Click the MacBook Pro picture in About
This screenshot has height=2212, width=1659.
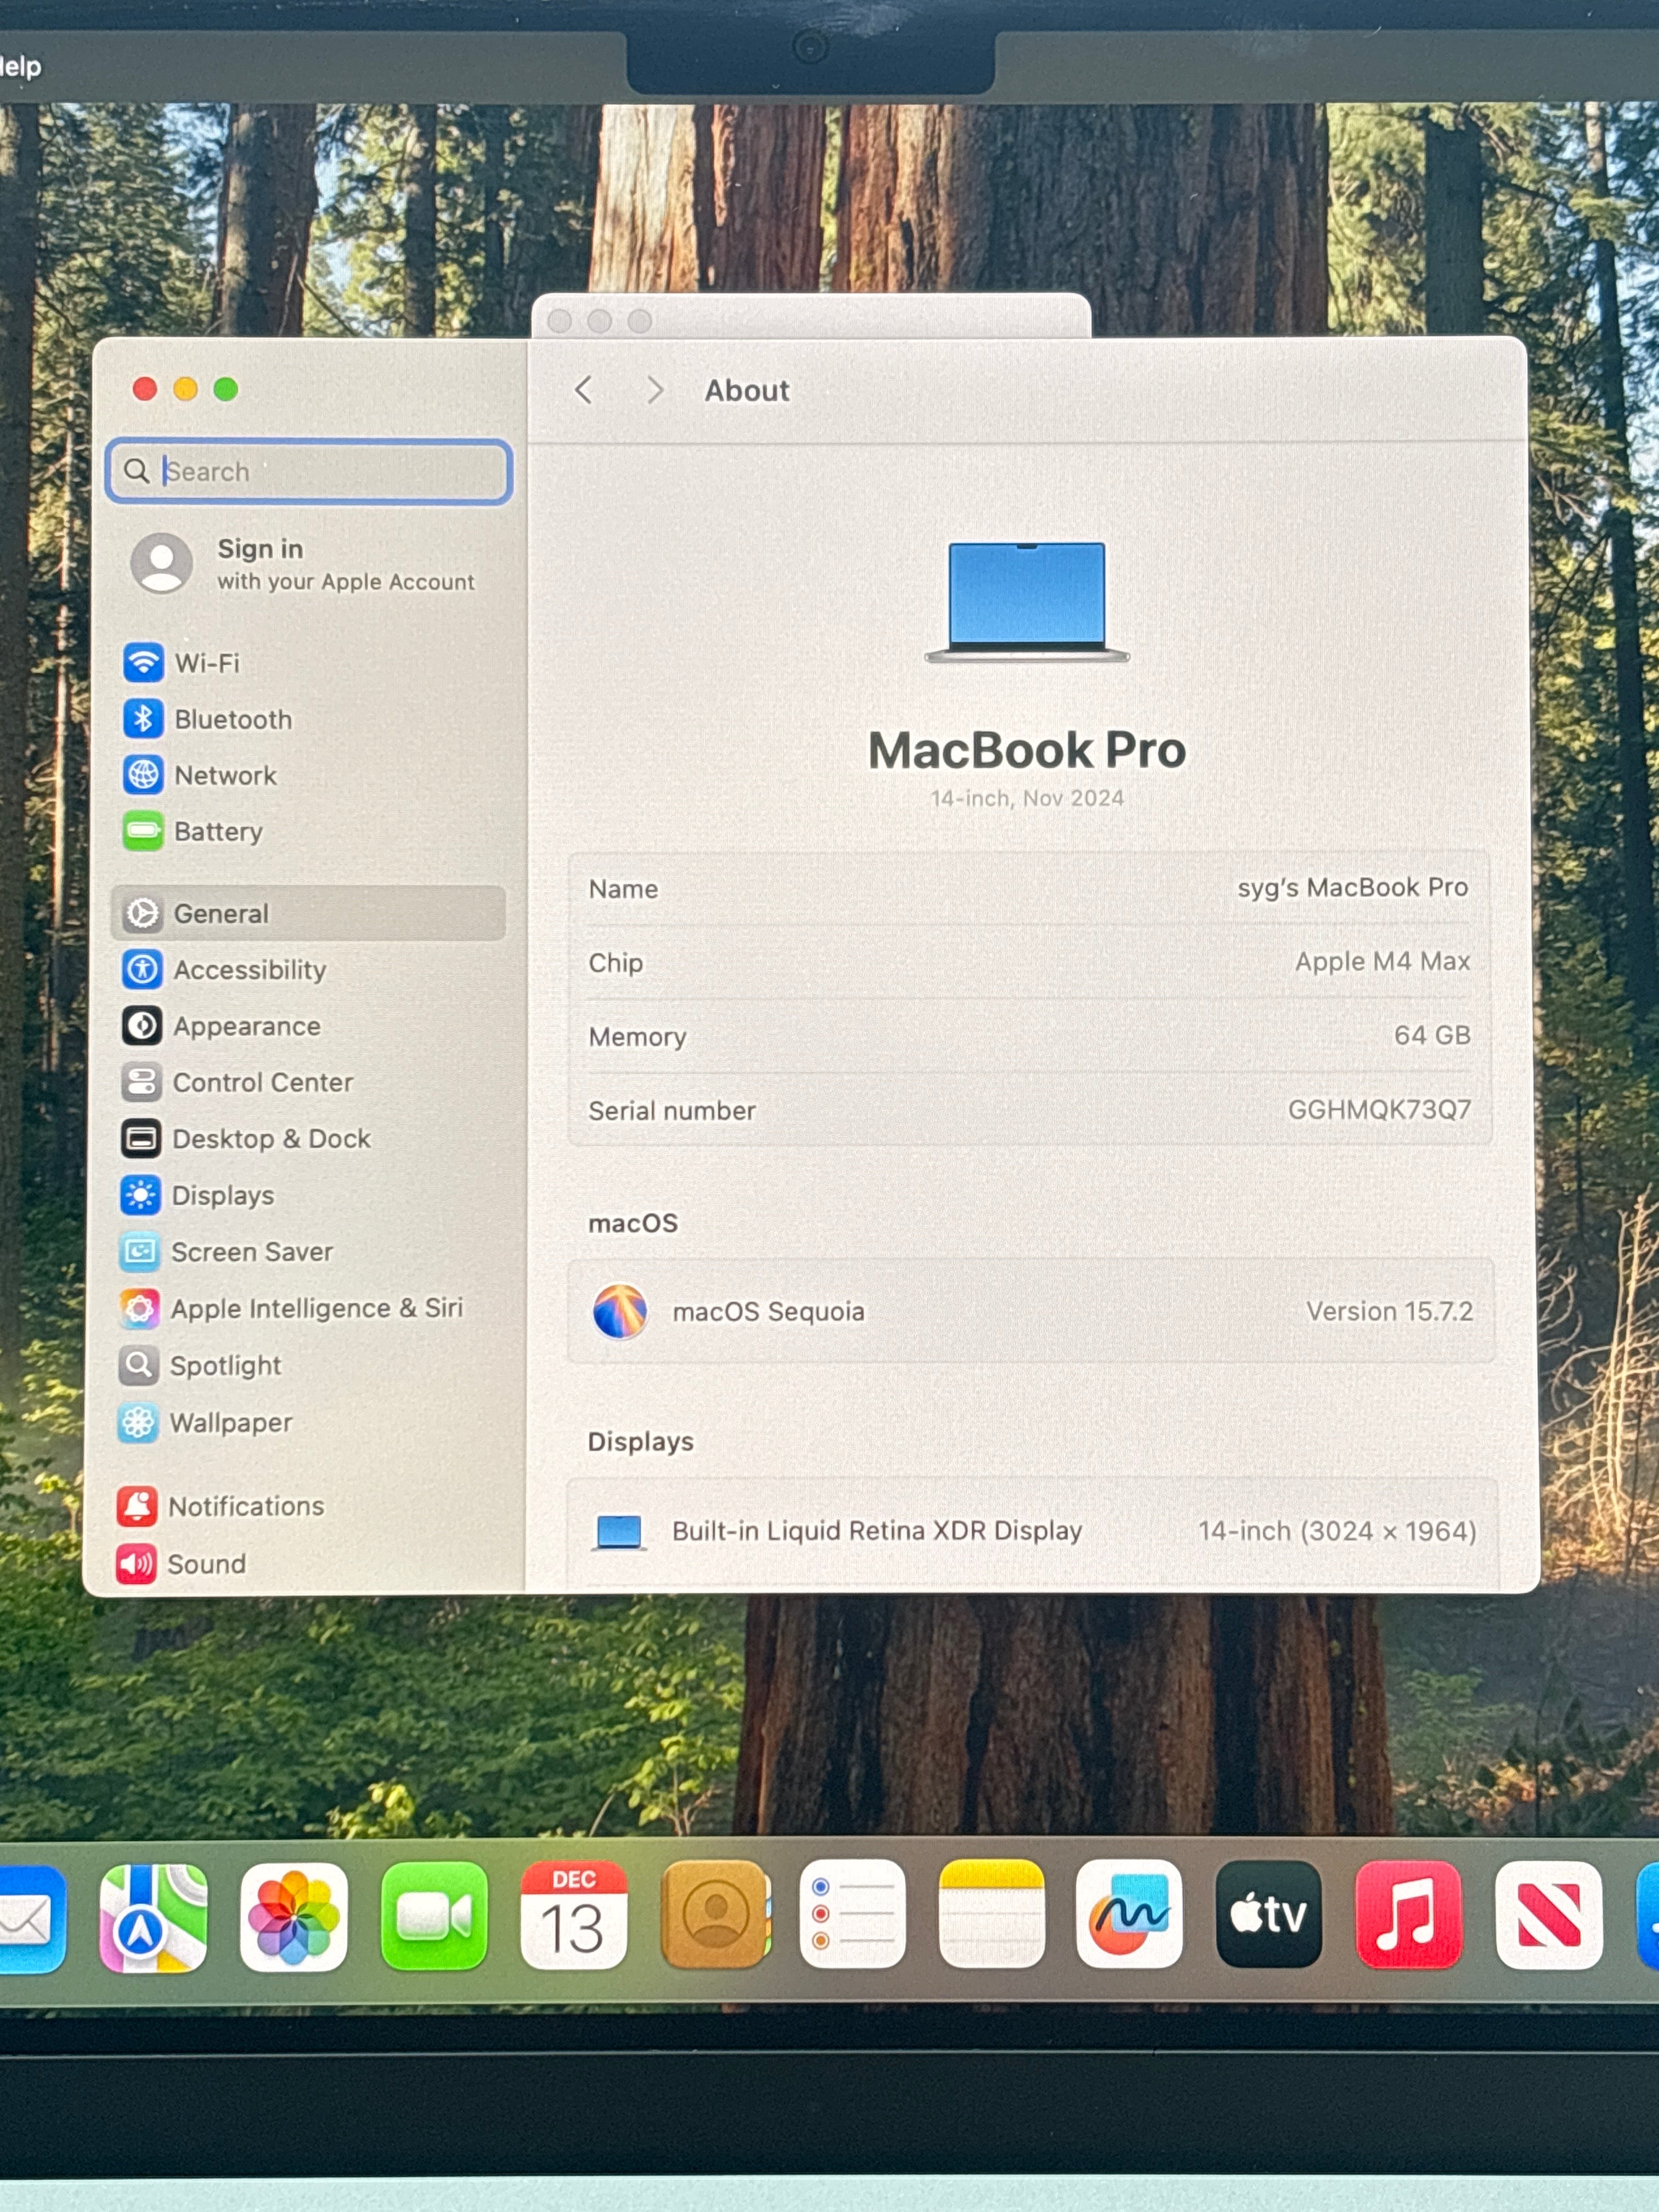point(1027,602)
